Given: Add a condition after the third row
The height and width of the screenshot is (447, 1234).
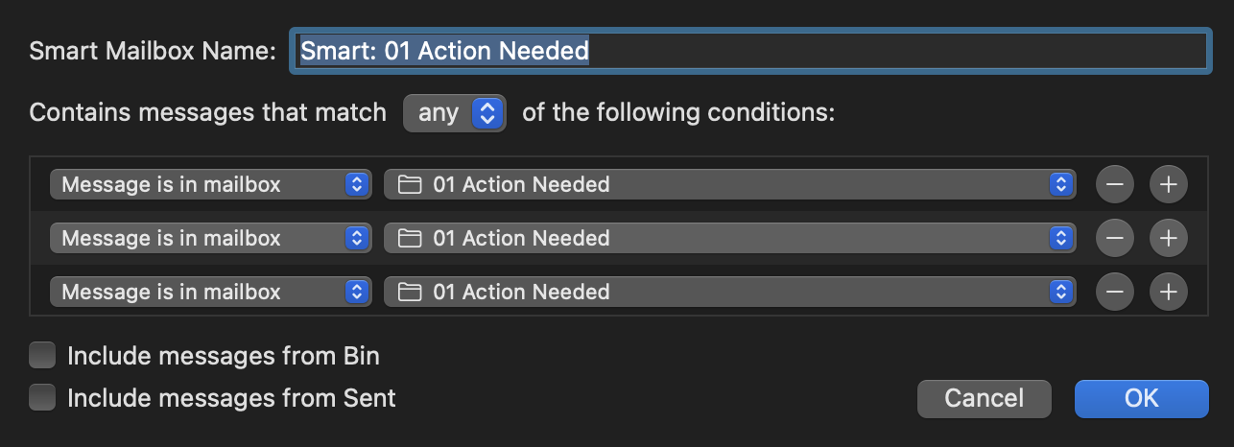Looking at the screenshot, I should click(x=1168, y=292).
